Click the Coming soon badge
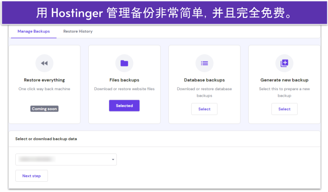 point(44,109)
